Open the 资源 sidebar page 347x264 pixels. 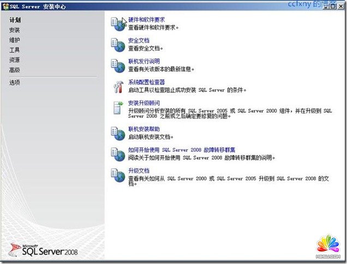15,60
